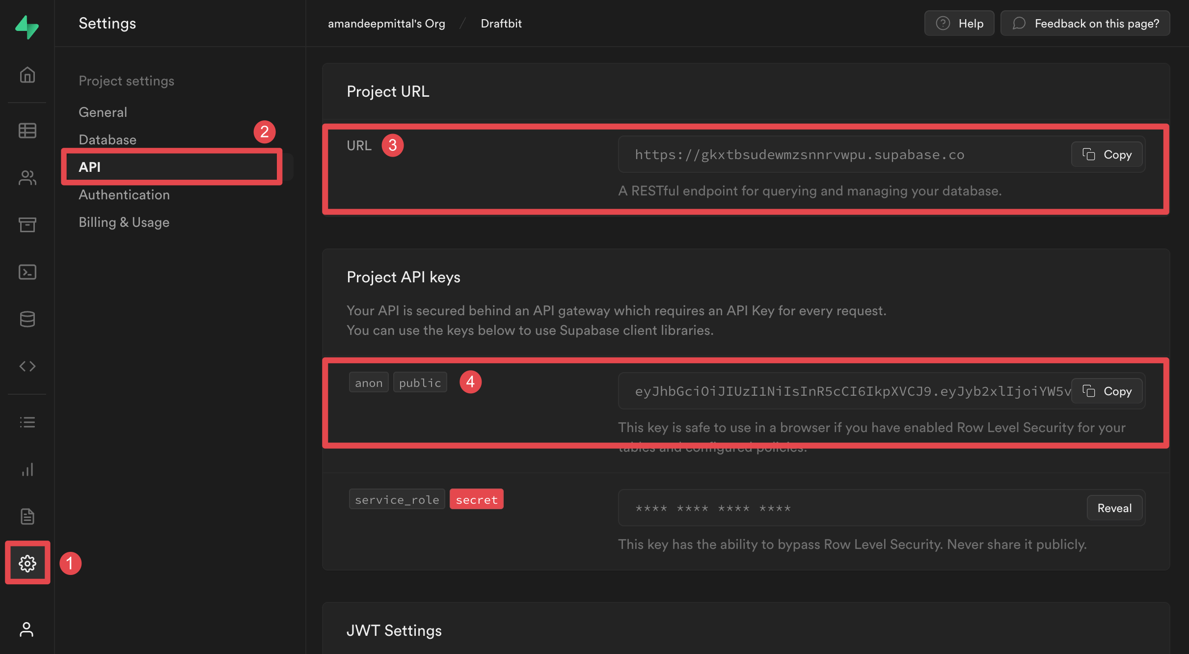Click the 'Never share it publicly' warning
1189x654 pixels.
click(1017, 544)
